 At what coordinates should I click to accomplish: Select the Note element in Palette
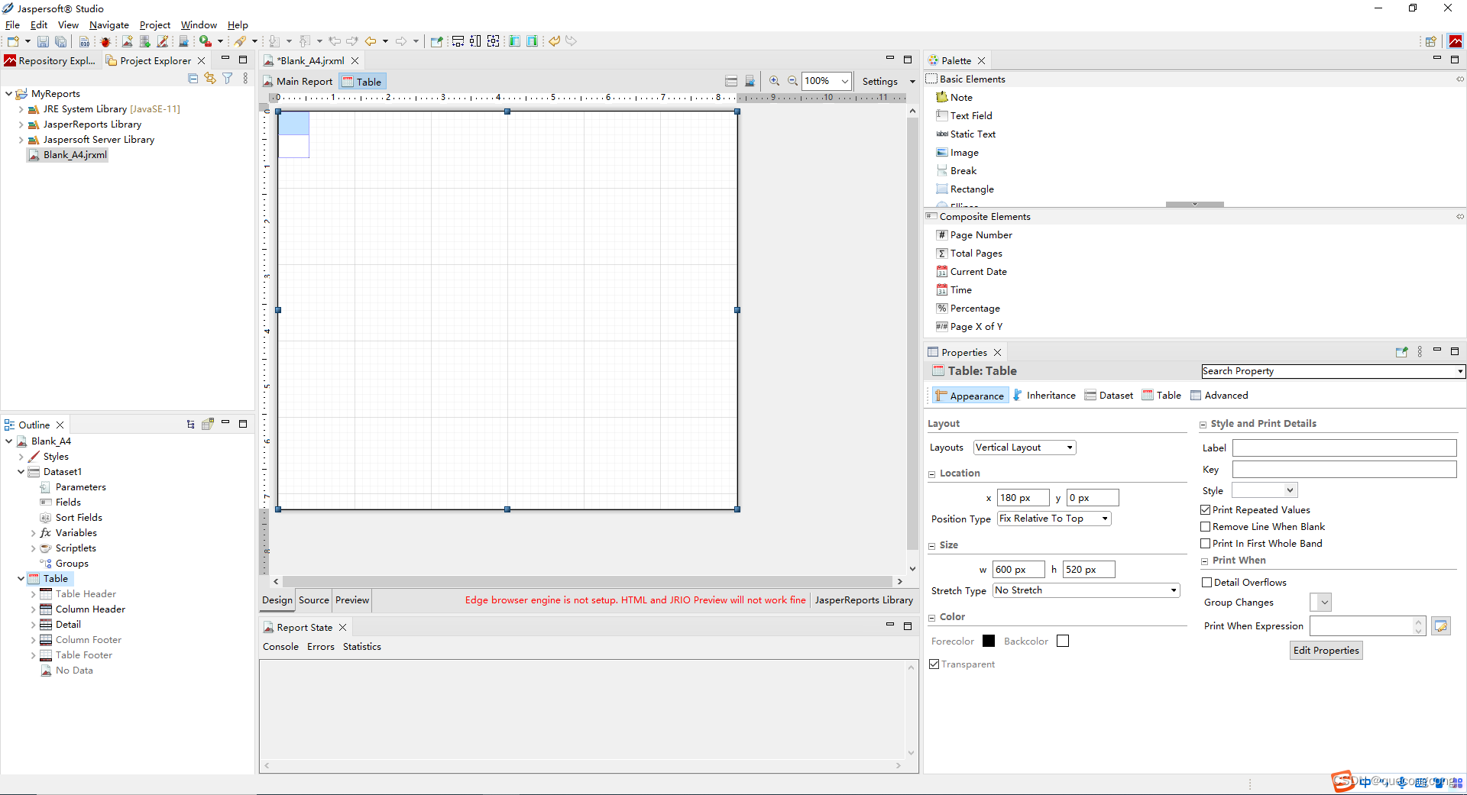coord(955,97)
